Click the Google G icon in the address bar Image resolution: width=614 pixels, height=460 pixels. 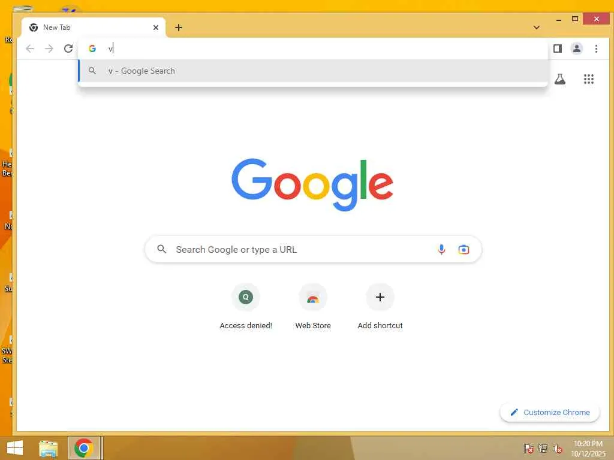[x=92, y=49]
